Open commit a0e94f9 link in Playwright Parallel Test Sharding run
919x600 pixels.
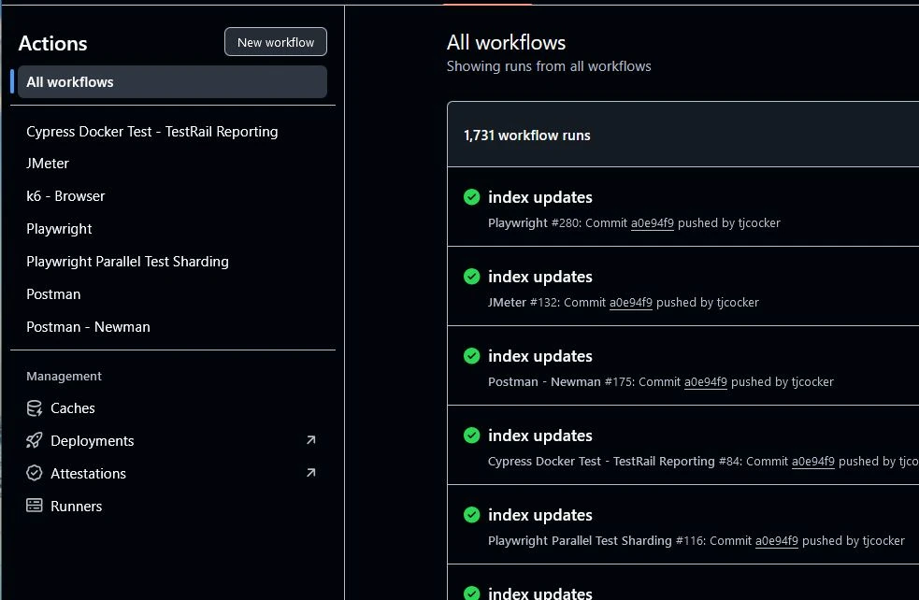point(776,541)
